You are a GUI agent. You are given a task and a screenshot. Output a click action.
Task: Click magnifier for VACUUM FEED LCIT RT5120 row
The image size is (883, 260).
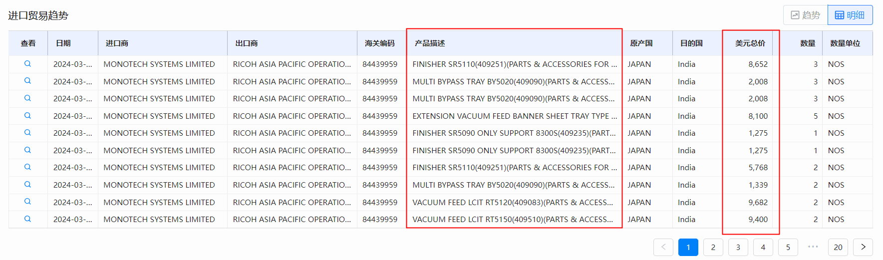tap(28, 202)
